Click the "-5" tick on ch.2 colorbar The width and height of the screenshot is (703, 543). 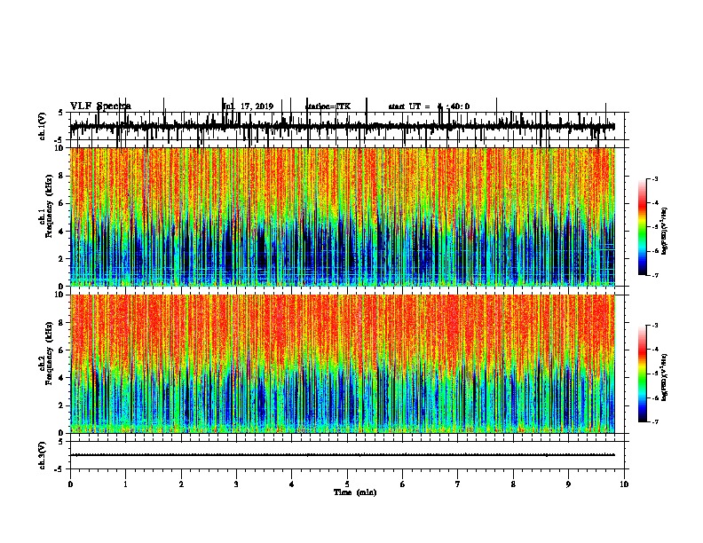pos(655,374)
